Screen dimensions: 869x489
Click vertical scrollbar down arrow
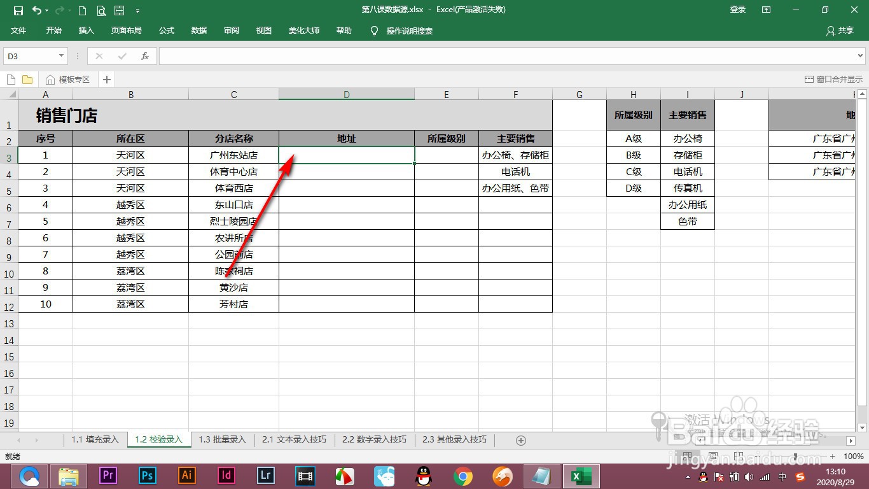pos(863,427)
